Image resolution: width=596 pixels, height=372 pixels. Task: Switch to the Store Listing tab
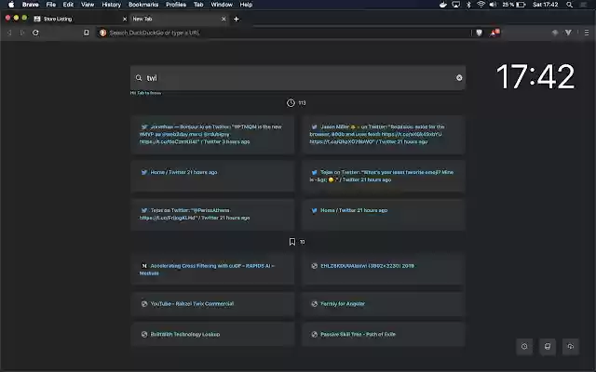pos(78,19)
